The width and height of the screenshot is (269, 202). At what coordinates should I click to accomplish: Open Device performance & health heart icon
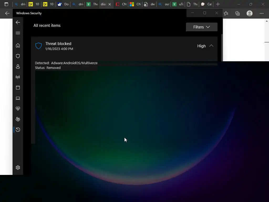[x=18, y=109]
